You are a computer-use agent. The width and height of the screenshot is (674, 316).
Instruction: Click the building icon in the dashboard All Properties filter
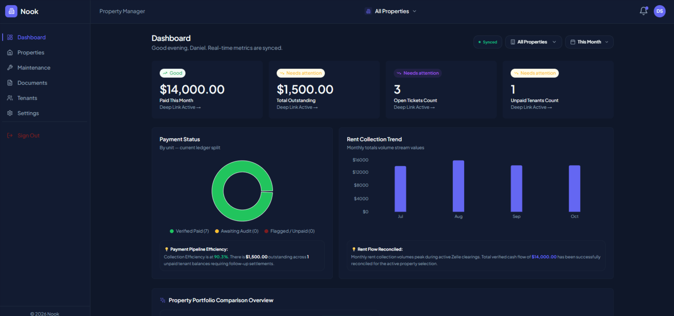pos(513,42)
